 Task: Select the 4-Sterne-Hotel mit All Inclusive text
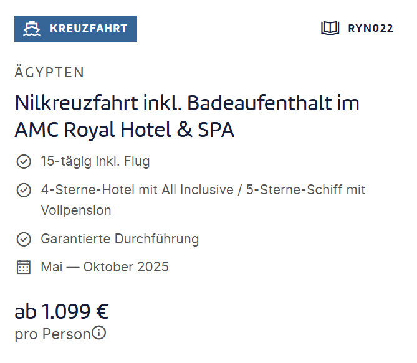[x=137, y=190]
